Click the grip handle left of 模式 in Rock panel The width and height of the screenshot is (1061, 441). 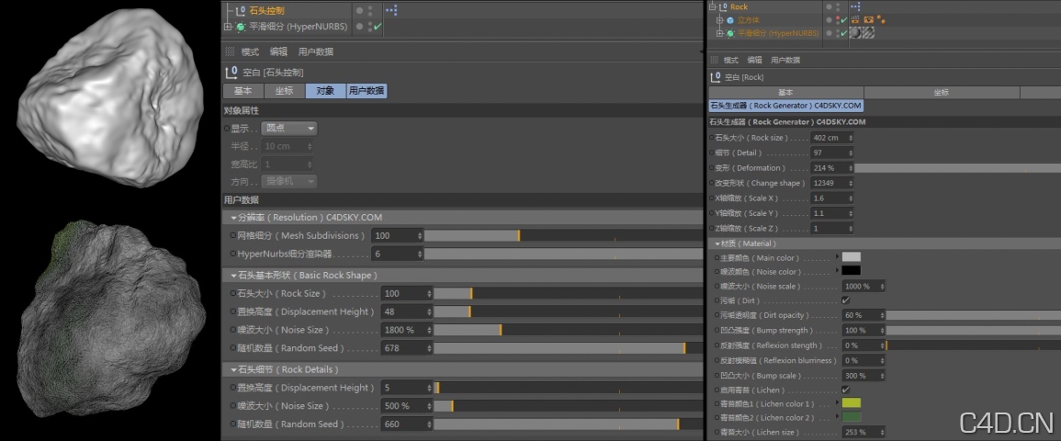[x=714, y=61]
